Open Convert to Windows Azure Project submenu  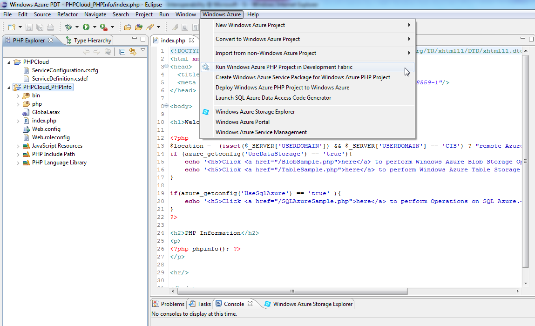pyautogui.click(x=307, y=39)
